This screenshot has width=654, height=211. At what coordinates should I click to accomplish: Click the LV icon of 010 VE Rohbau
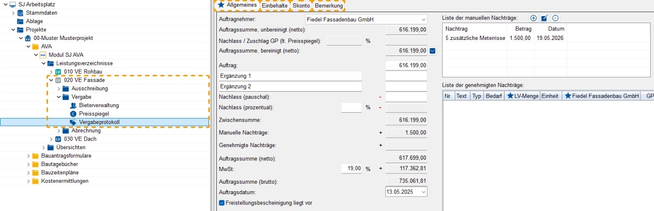pyautogui.click(x=58, y=72)
